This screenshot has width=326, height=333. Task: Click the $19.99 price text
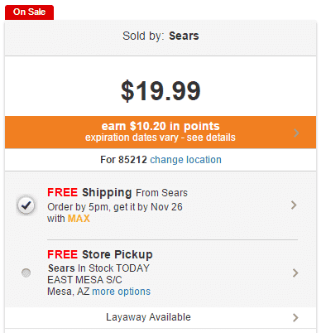pyautogui.click(x=161, y=90)
